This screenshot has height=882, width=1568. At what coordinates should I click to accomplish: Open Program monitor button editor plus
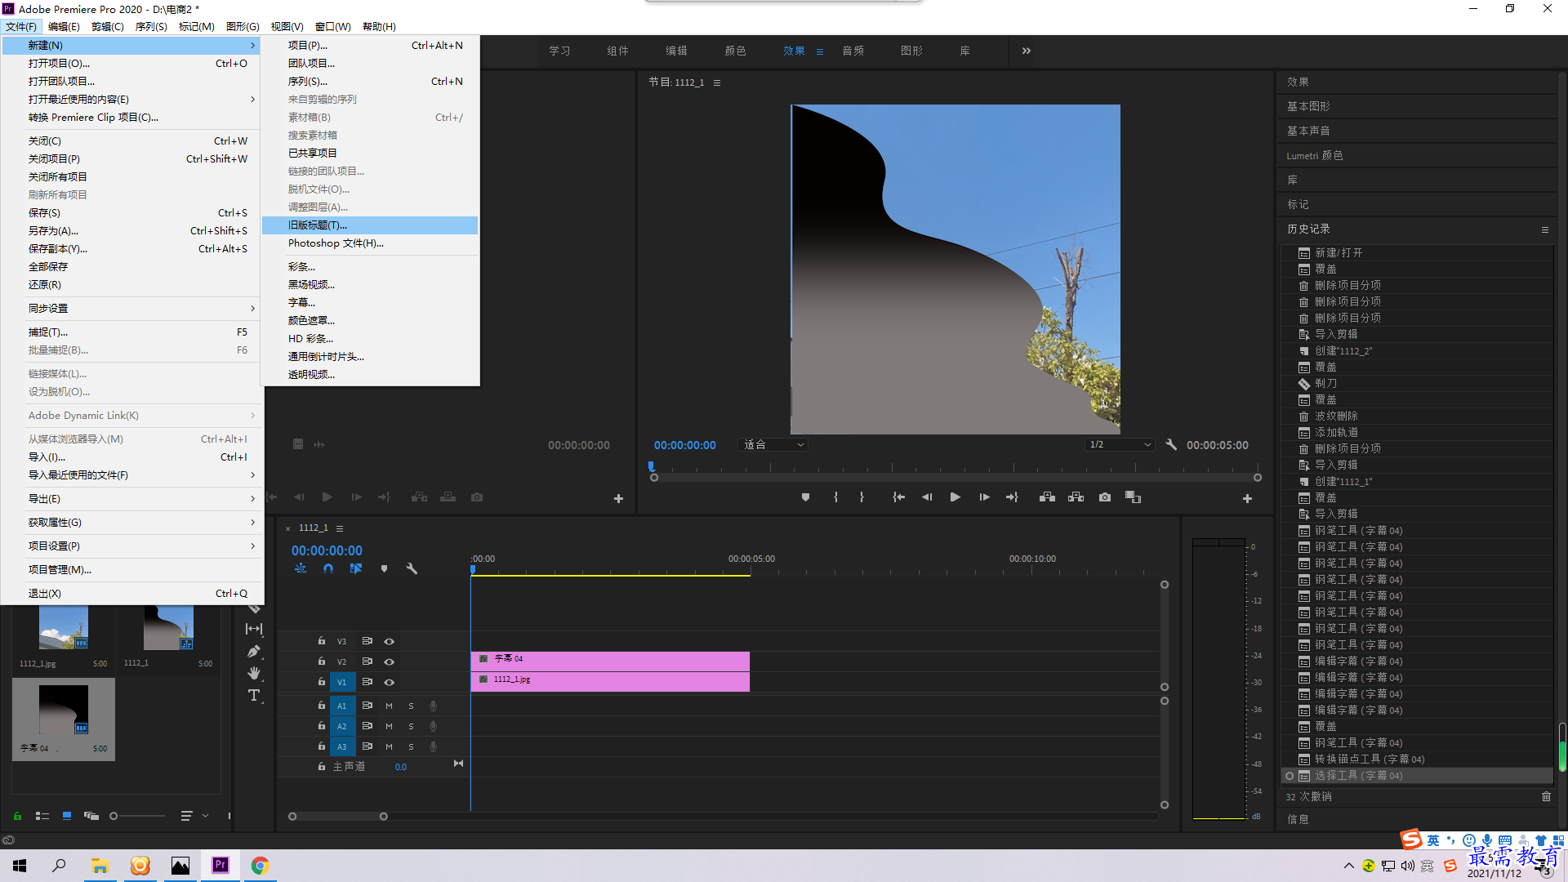click(x=1247, y=498)
